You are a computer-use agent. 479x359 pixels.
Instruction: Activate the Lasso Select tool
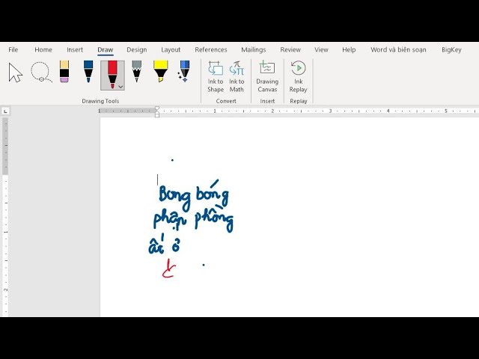41,73
